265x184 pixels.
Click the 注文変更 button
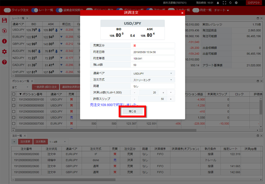point(25,142)
